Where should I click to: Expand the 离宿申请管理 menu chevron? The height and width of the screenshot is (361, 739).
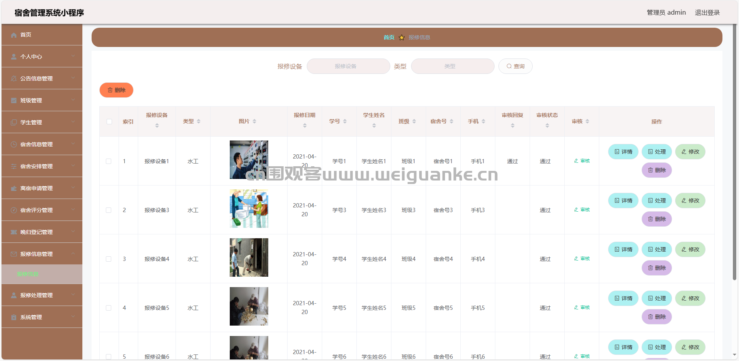point(73,188)
